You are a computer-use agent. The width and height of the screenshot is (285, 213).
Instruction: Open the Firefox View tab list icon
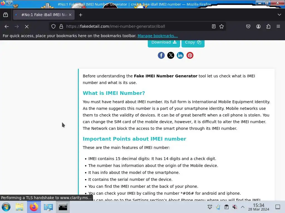point(6,15)
